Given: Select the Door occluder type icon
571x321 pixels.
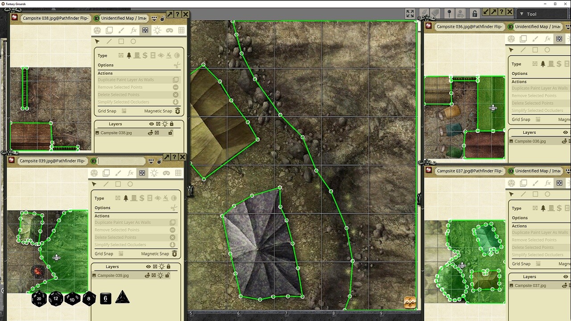Looking at the screenshot, I should tap(137, 55).
